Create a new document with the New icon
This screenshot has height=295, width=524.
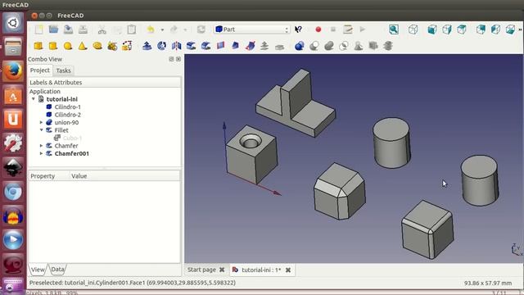click(x=38, y=29)
